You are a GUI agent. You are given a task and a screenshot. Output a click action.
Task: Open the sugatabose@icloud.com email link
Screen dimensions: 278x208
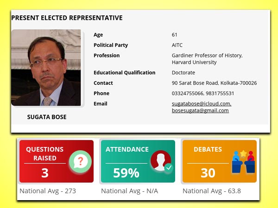(x=202, y=104)
